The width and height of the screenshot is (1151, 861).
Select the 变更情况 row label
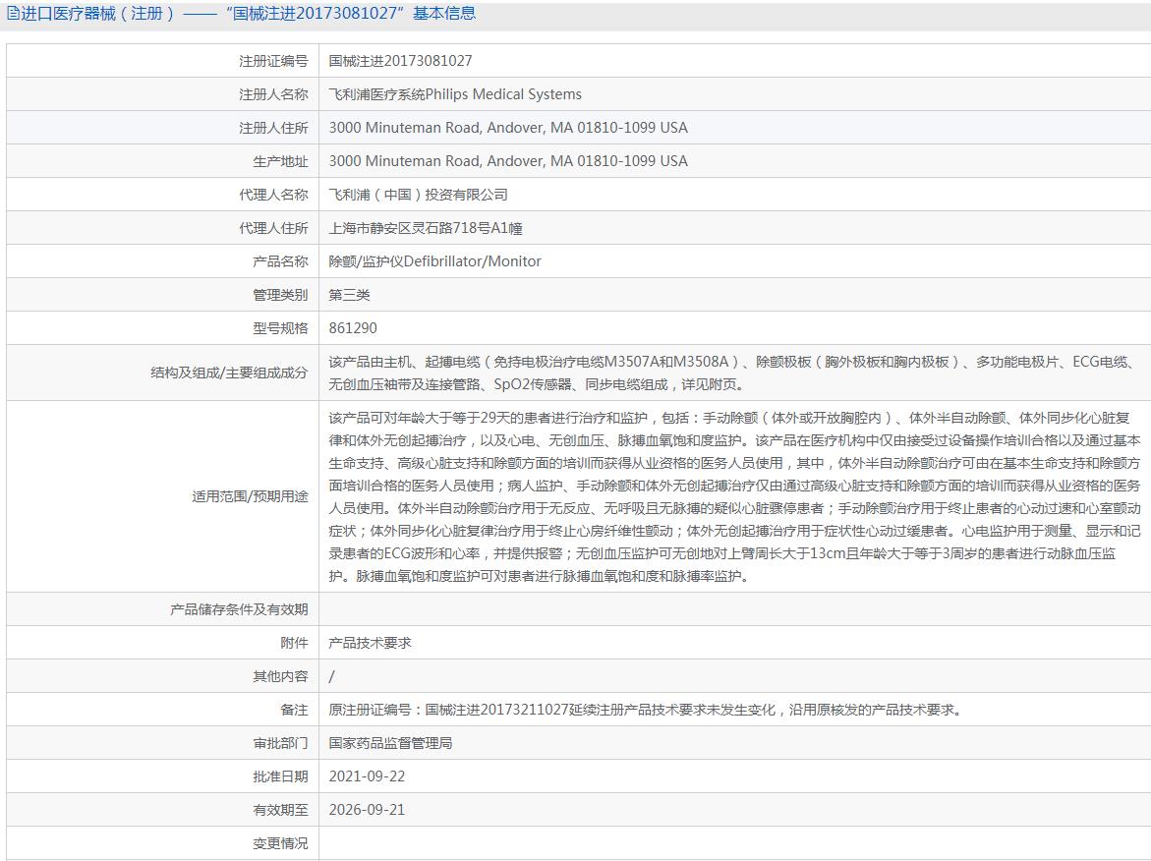(280, 844)
